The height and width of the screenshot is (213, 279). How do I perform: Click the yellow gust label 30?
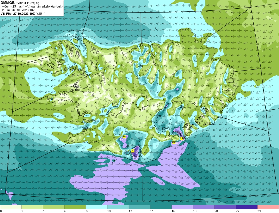133,151
